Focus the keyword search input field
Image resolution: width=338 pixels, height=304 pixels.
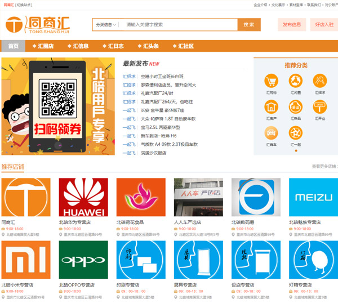point(179,25)
